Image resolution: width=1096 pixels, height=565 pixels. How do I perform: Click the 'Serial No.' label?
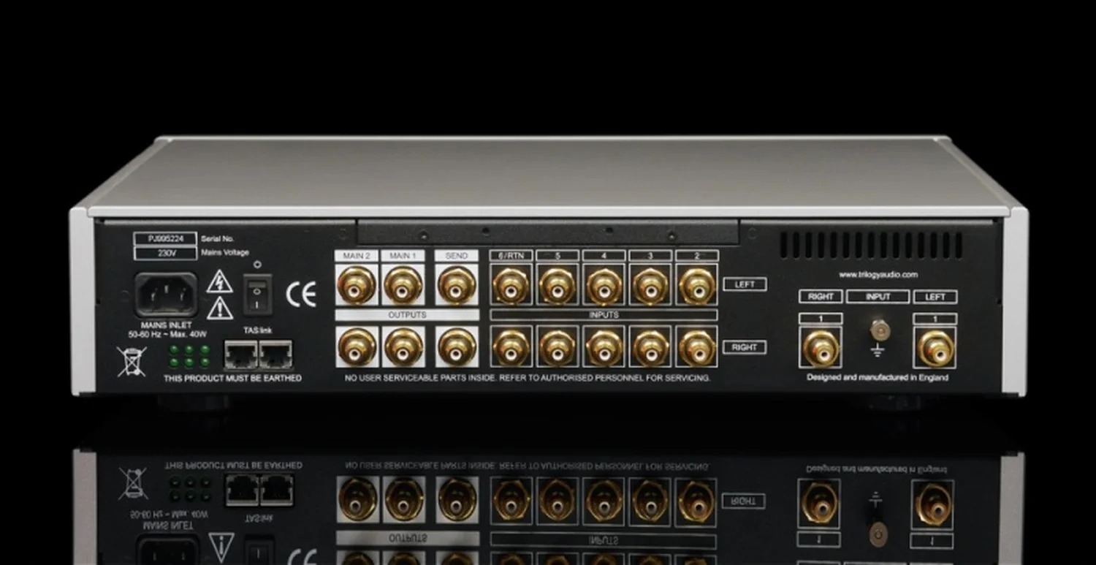(216, 238)
